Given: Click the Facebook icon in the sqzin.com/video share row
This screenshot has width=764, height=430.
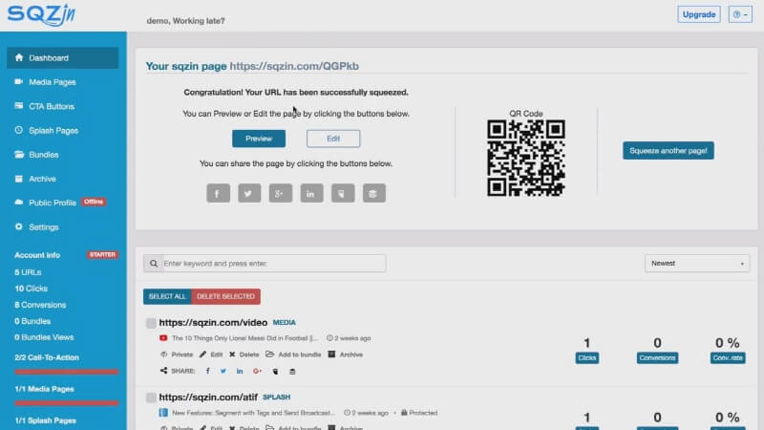Looking at the screenshot, I should 208,371.
